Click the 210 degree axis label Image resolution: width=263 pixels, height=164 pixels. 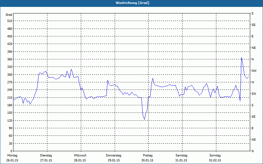[10, 97]
